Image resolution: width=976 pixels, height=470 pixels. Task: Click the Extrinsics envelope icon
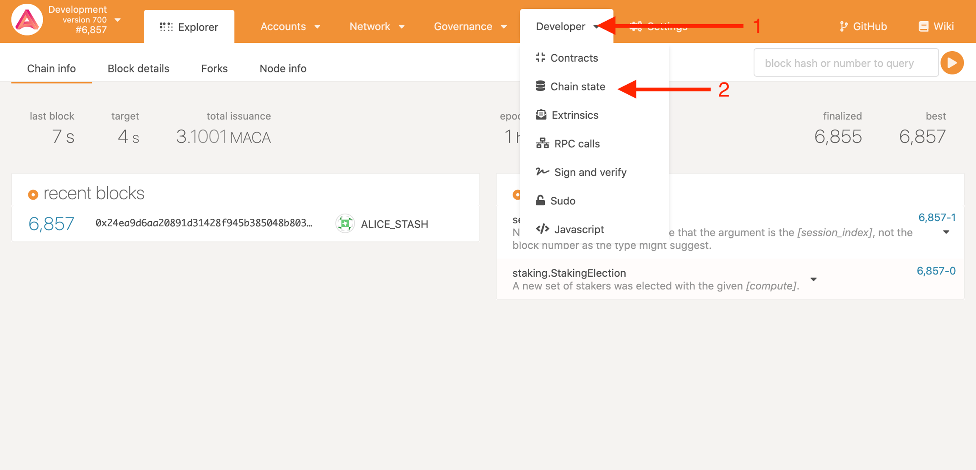point(541,115)
